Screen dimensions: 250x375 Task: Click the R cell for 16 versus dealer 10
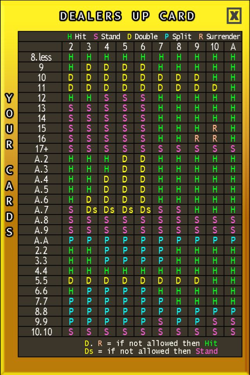(215, 138)
